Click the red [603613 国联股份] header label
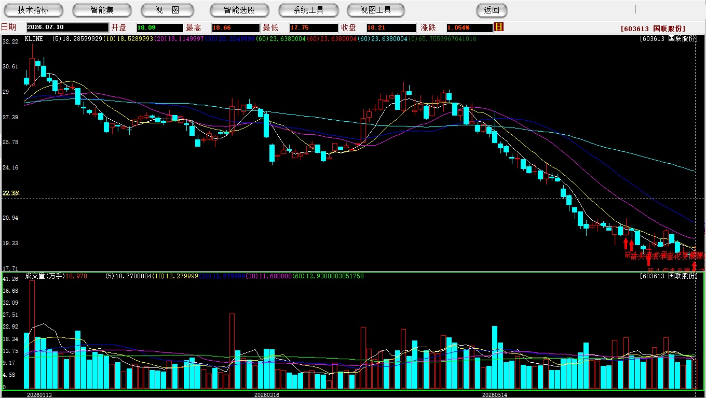Viewport: 706px width, 398px height. (x=653, y=29)
